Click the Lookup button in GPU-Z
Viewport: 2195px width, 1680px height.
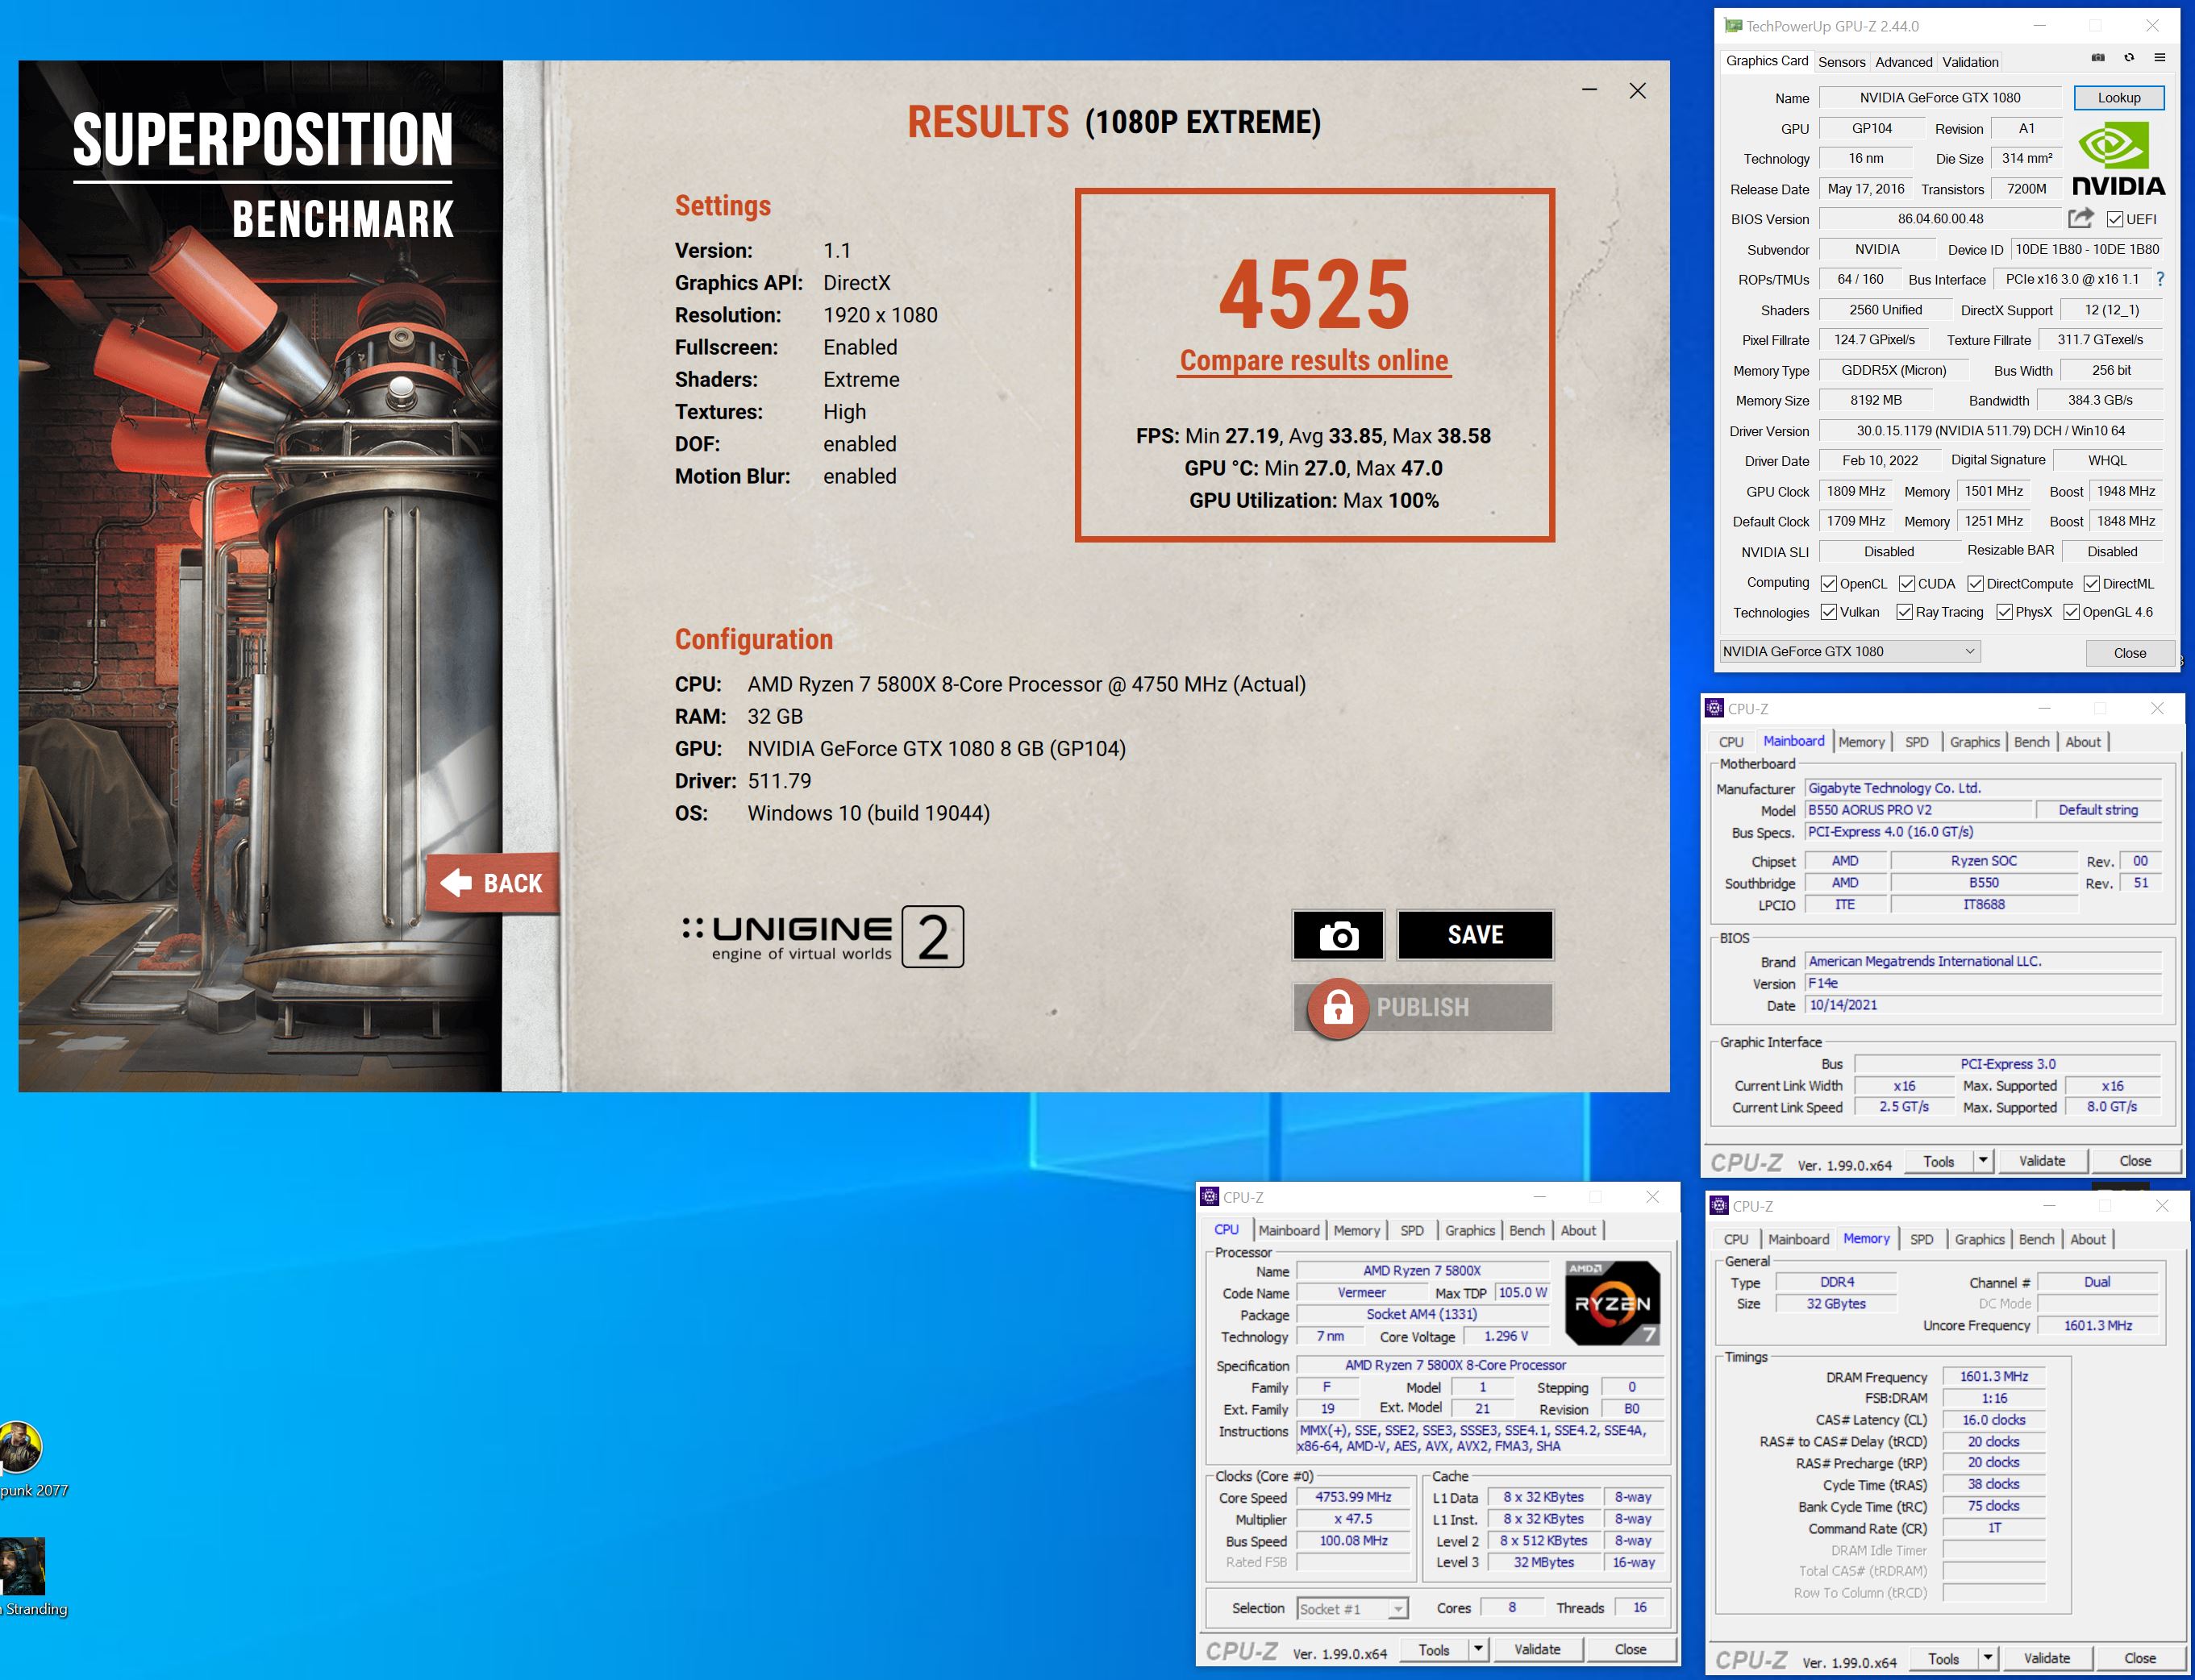click(x=2119, y=98)
